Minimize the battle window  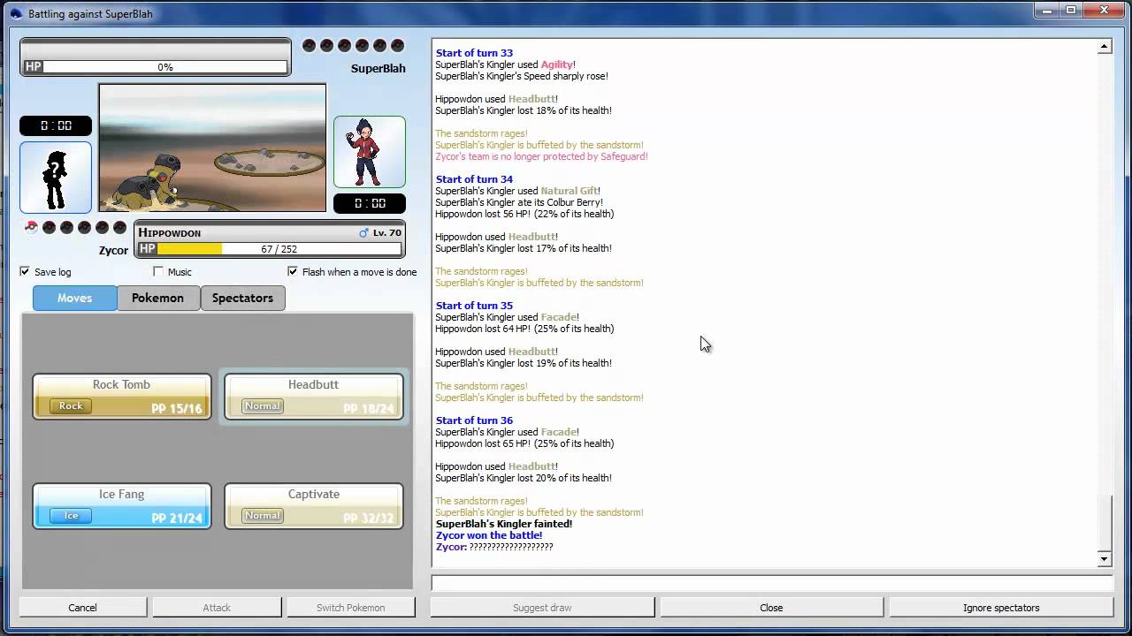coord(1047,10)
